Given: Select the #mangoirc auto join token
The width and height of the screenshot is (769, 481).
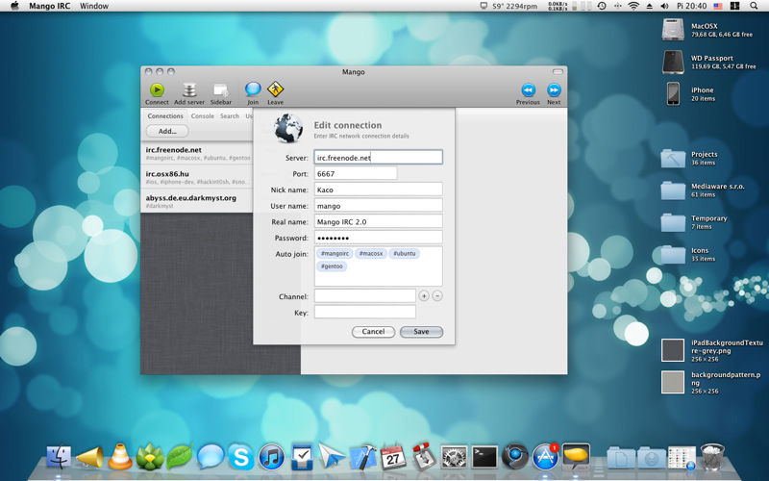Looking at the screenshot, I should [x=335, y=253].
